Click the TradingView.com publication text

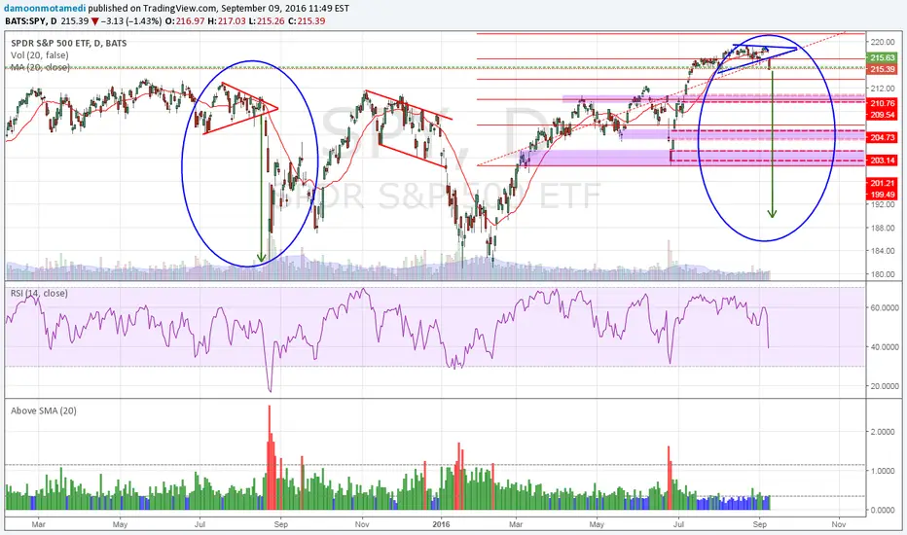click(x=182, y=9)
